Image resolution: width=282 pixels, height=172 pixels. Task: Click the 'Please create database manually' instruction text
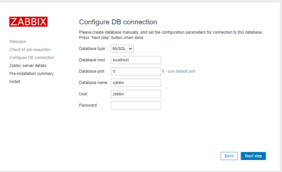[x=171, y=35]
